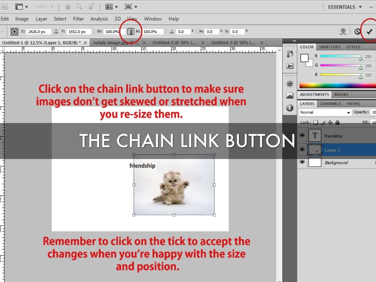Hide the friendship text layer
The width and height of the screenshot is (376, 282).
pos(302,135)
